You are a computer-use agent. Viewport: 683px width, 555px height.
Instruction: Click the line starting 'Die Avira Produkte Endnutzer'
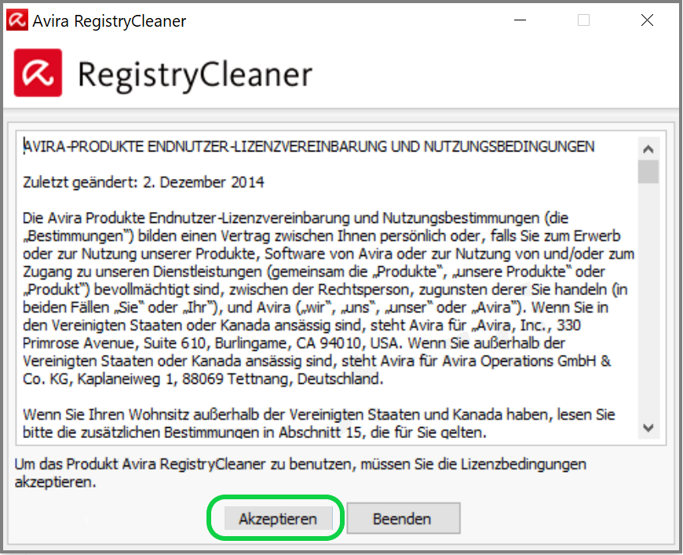point(295,217)
